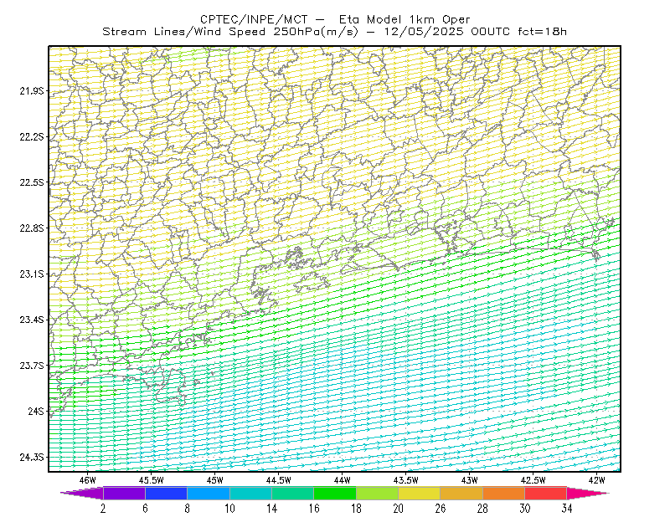Click the CPTEC/INPE/MCT Eta Model title line
670x517 pixels.
(x=335, y=19)
